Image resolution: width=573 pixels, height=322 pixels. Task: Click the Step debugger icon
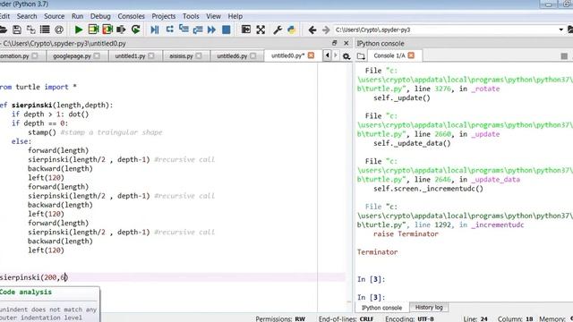click(169, 30)
